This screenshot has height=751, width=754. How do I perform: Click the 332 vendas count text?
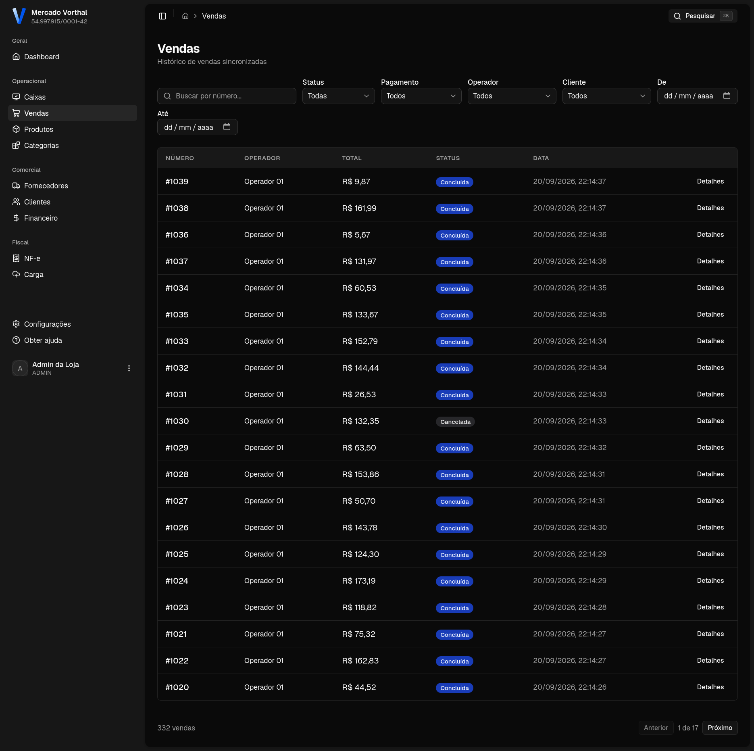176,728
